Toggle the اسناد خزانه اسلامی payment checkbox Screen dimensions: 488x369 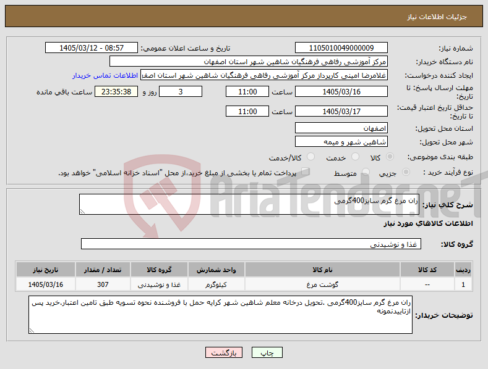pos(306,171)
